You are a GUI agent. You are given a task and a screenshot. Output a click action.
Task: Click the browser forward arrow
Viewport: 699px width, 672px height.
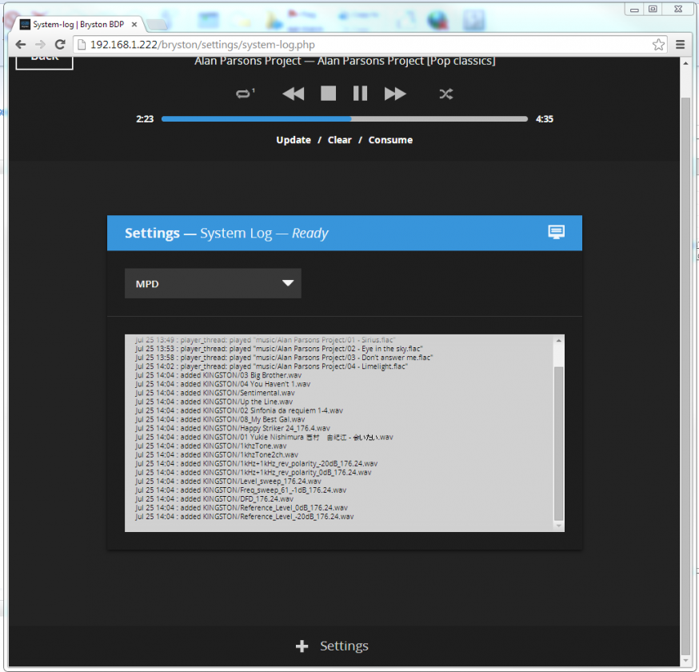click(40, 45)
